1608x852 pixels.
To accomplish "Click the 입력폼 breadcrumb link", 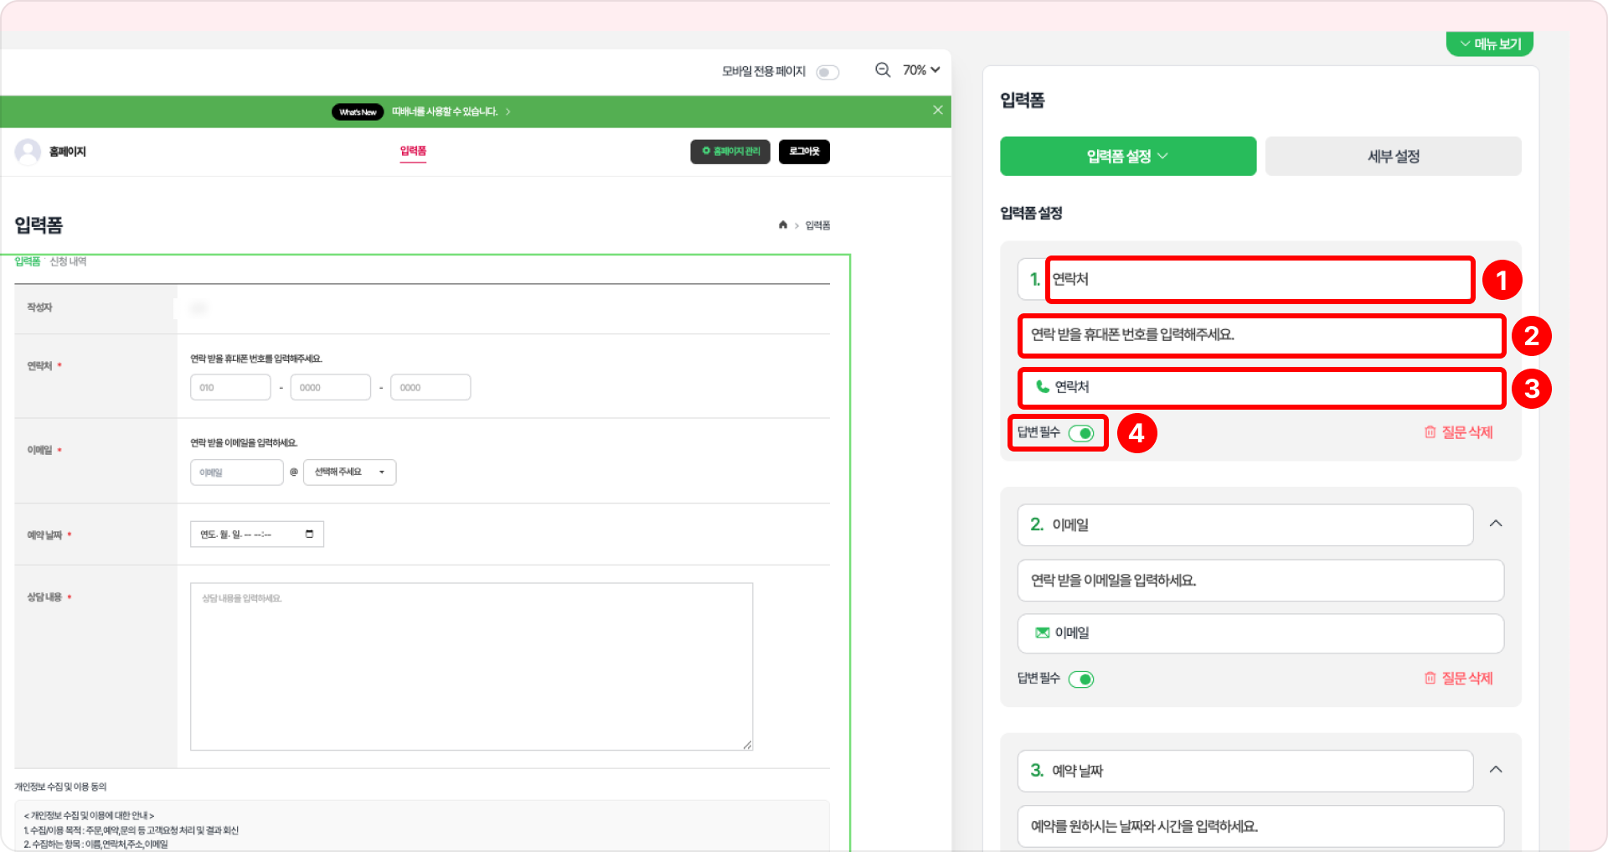I will pos(817,225).
